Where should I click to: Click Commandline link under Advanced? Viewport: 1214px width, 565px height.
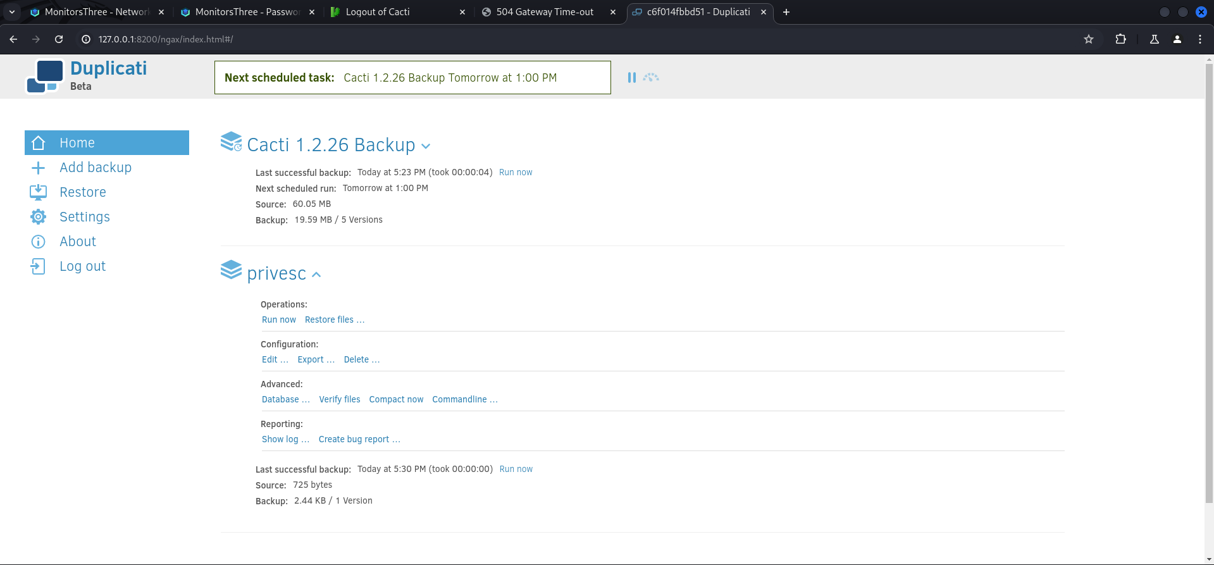(x=464, y=399)
